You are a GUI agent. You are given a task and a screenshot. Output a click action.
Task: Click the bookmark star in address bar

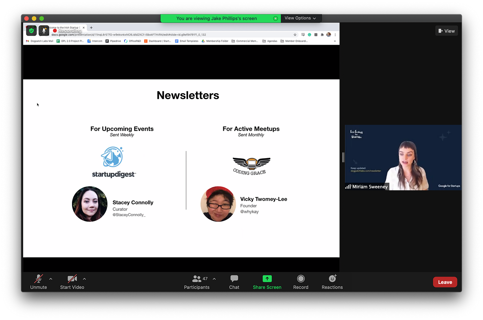[x=295, y=34]
